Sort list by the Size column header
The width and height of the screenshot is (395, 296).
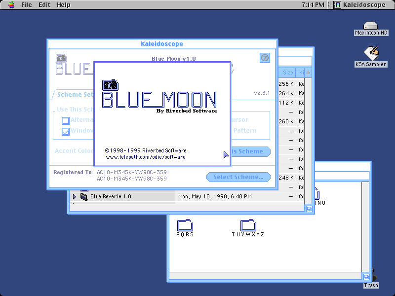[x=287, y=73]
